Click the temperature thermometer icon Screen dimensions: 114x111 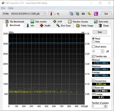[x=51, y=14]
